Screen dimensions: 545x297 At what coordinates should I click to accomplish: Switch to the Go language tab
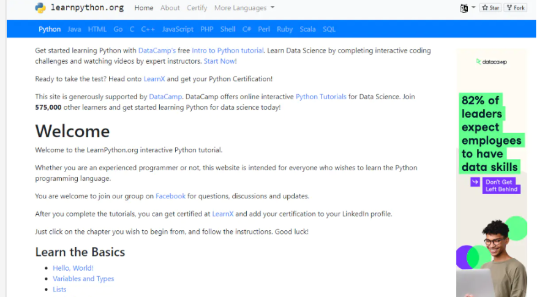click(118, 29)
